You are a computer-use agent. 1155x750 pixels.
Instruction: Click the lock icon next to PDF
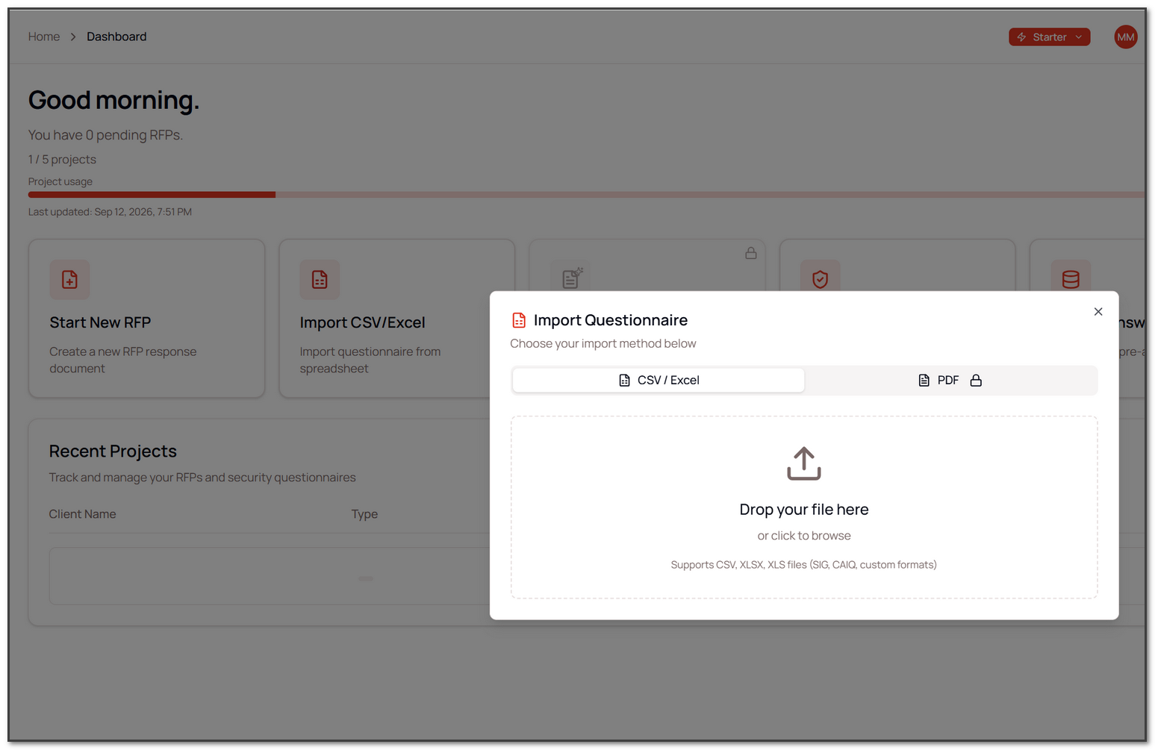point(976,381)
